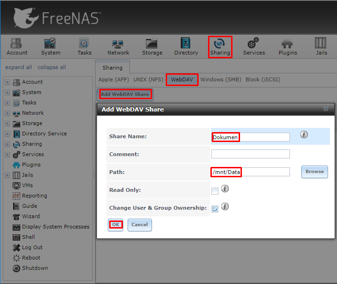Switch to the WebDAV tab
337x284 pixels.
(182, 79)
